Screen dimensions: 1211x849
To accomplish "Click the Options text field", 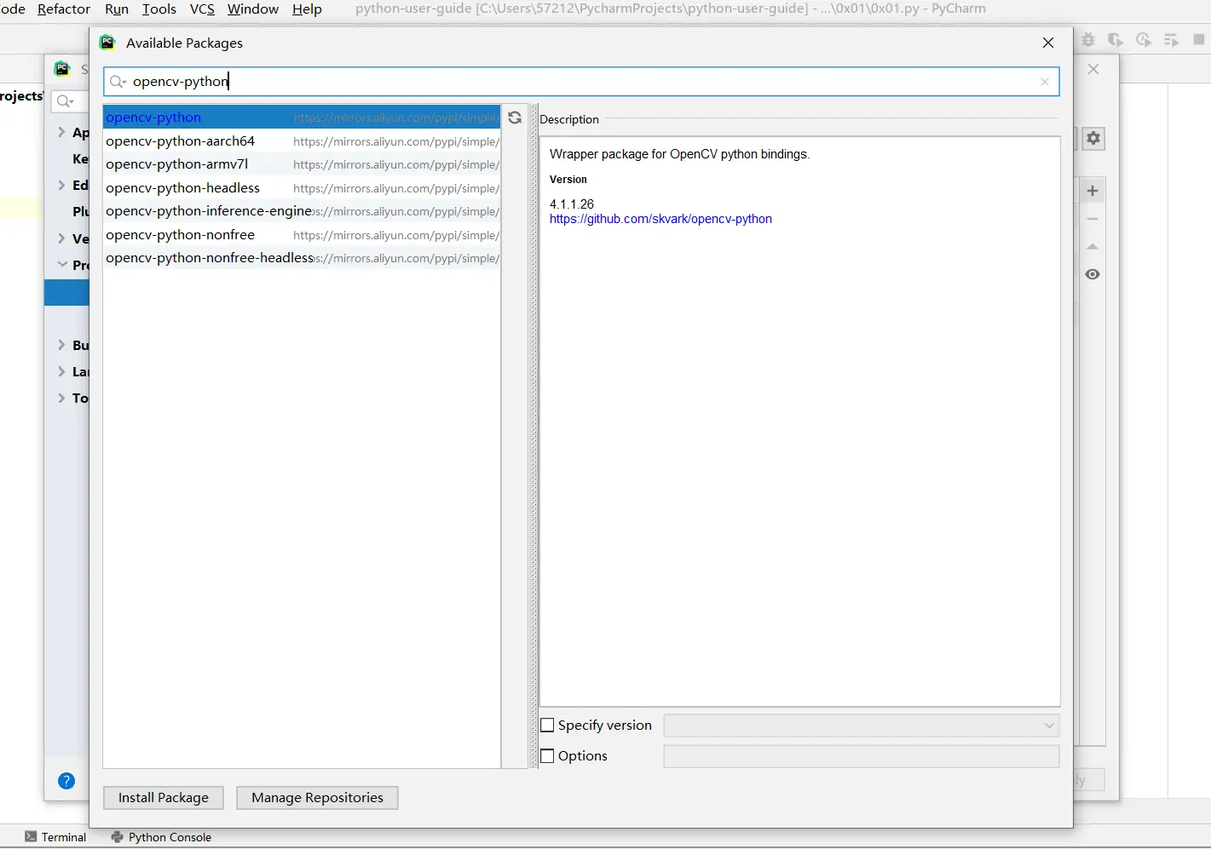I will (862, 756).
